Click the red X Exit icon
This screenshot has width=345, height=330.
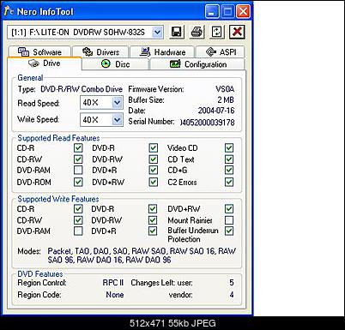point(237,32)
